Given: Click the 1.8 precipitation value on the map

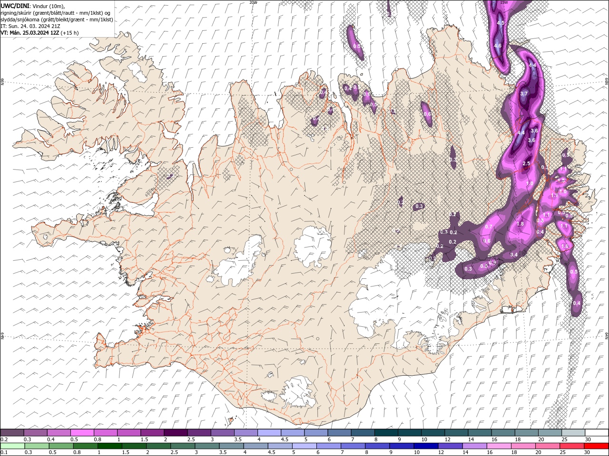Looking at the screenshot, I should [x=520, y=224].
